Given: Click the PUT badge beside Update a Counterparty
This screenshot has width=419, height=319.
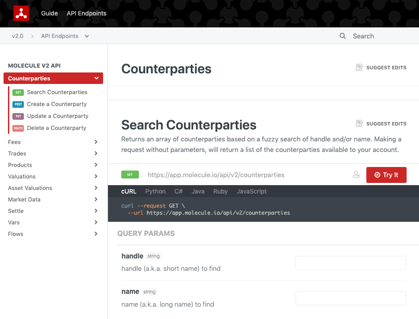Looking at the screenshot, I should click(18, 116).
